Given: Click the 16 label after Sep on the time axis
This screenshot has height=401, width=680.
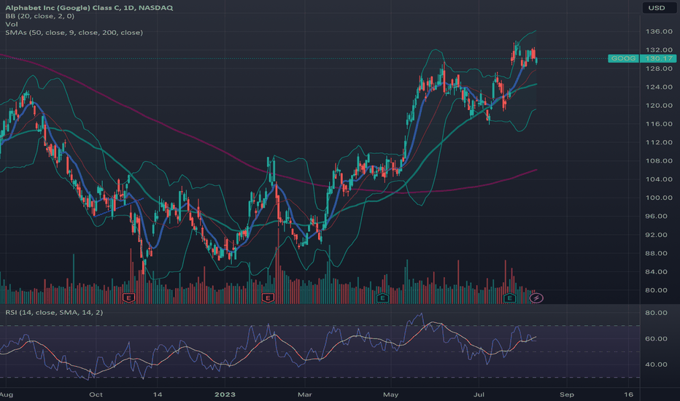Looking at the screenshot, I should (628, 394).
